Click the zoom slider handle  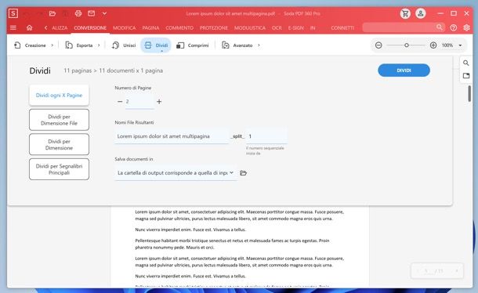pyautogui.click(x=407, y=45)
